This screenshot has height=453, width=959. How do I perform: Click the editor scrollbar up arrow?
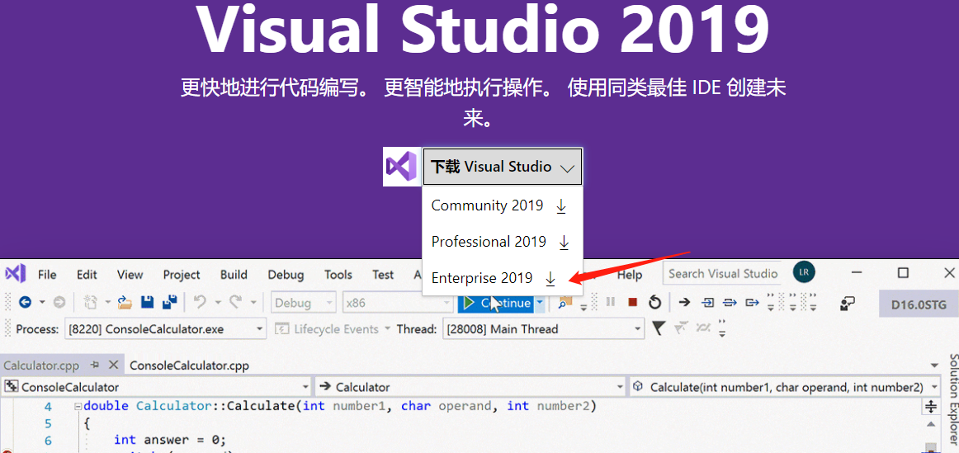[930, 423]
